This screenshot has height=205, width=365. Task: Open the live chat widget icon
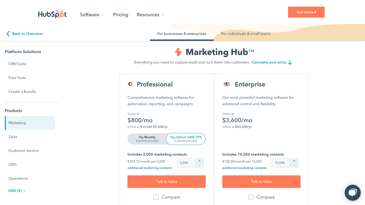353,193
